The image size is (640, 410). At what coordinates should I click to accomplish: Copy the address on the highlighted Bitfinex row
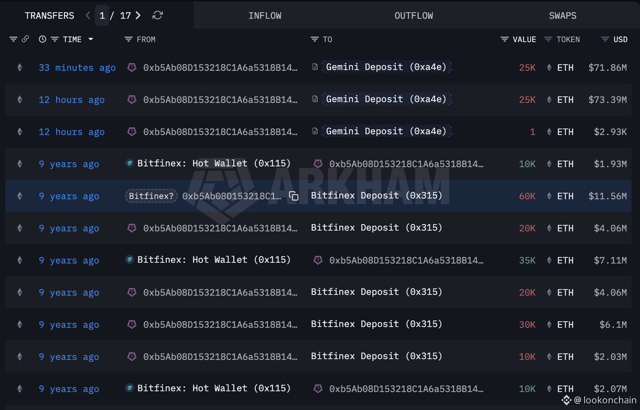point(293,196)
